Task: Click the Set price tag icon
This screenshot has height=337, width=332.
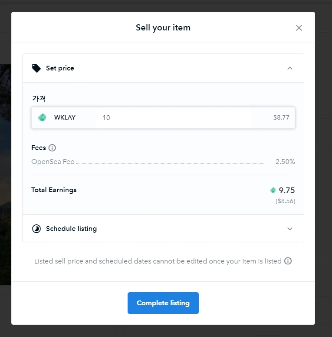Action: click(x=36, y=68)
